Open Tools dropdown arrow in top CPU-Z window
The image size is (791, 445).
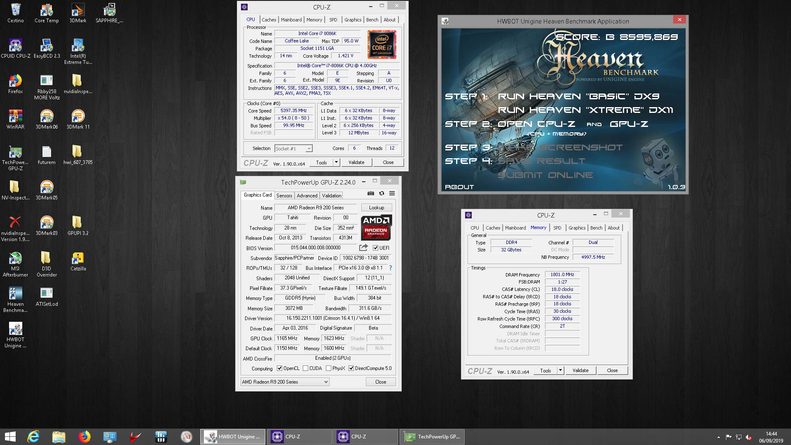pyautogui.click(x=336, y=162)
